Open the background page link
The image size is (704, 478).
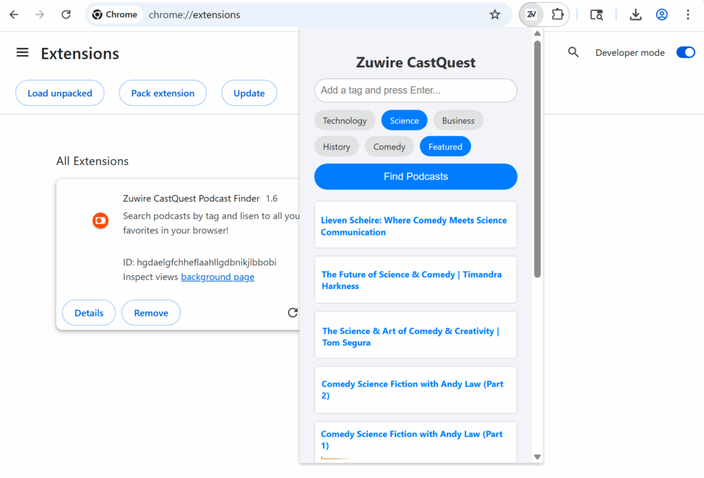point(217,277)
